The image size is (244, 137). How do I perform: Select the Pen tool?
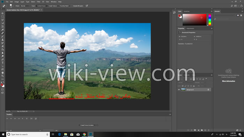tap(2, 59)
